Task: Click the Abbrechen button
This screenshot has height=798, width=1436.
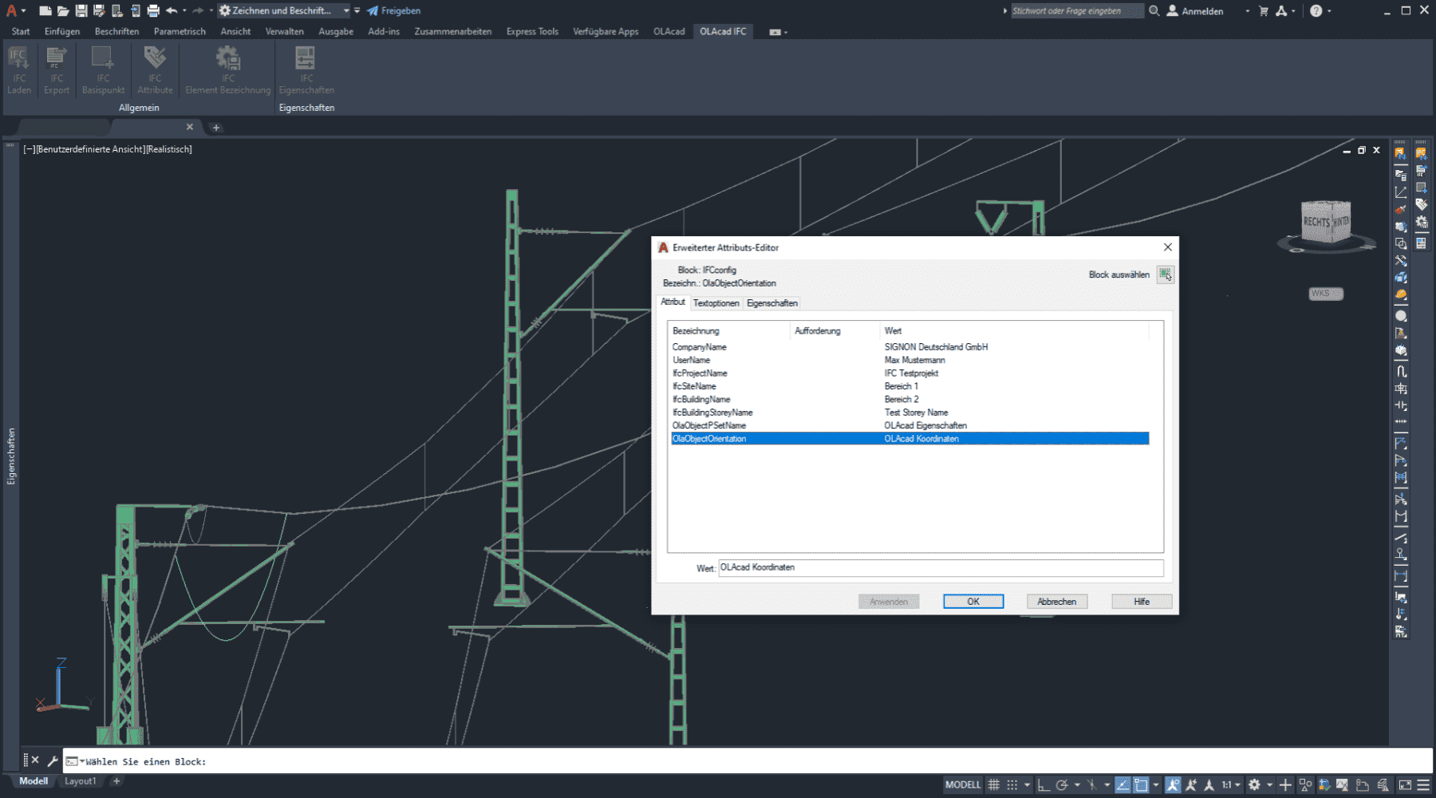Action: point(1056,602)
